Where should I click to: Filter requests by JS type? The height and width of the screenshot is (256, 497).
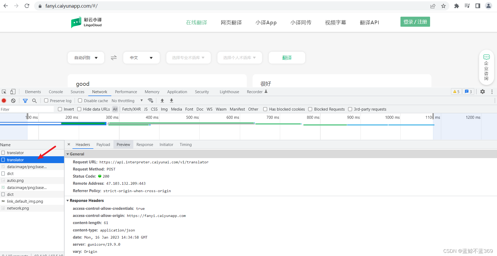click(146, 109)
